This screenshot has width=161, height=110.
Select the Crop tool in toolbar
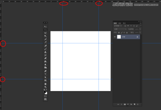tap(45, 39)
